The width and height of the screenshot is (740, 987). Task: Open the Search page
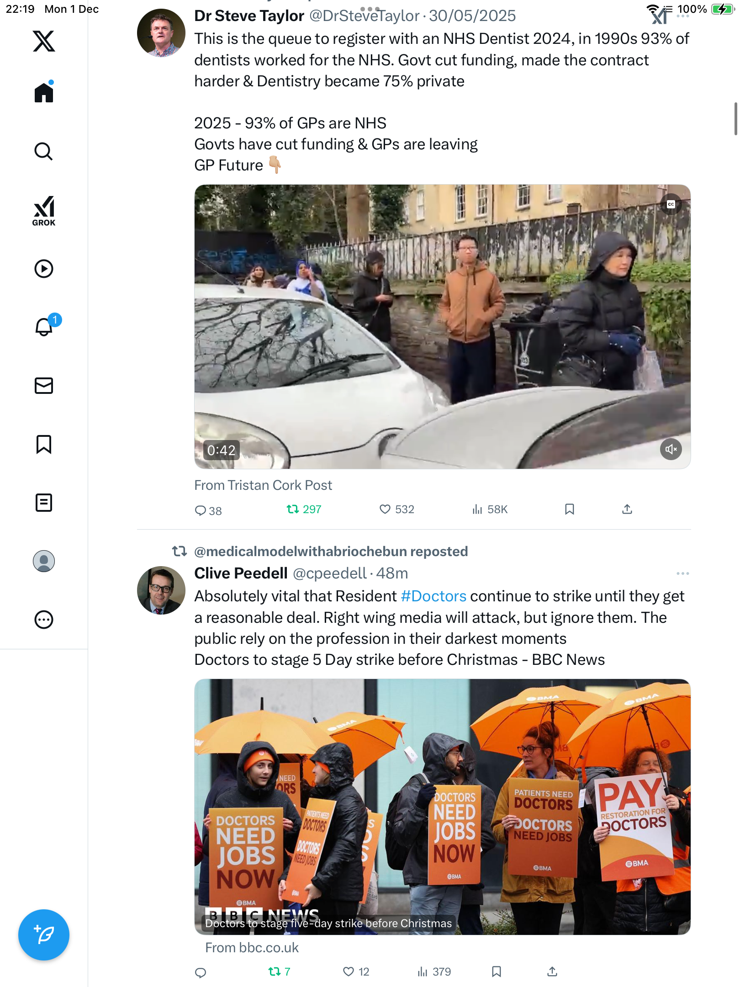click(44, 151)
